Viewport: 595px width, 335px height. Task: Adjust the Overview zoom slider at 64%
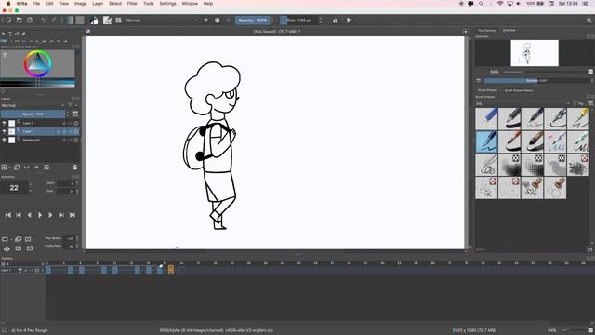tap(546, 72)
